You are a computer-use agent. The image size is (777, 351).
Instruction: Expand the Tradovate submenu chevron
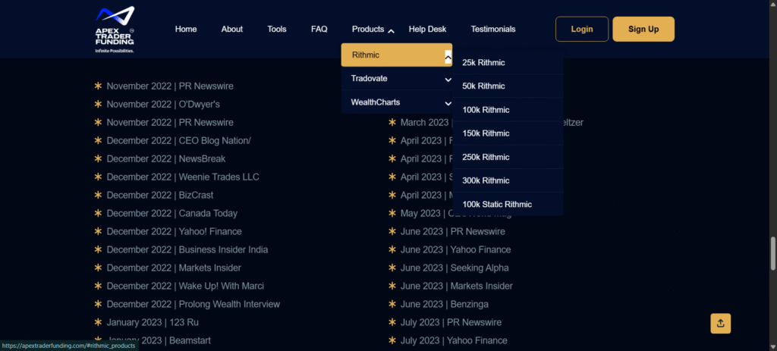click(448, 79)
